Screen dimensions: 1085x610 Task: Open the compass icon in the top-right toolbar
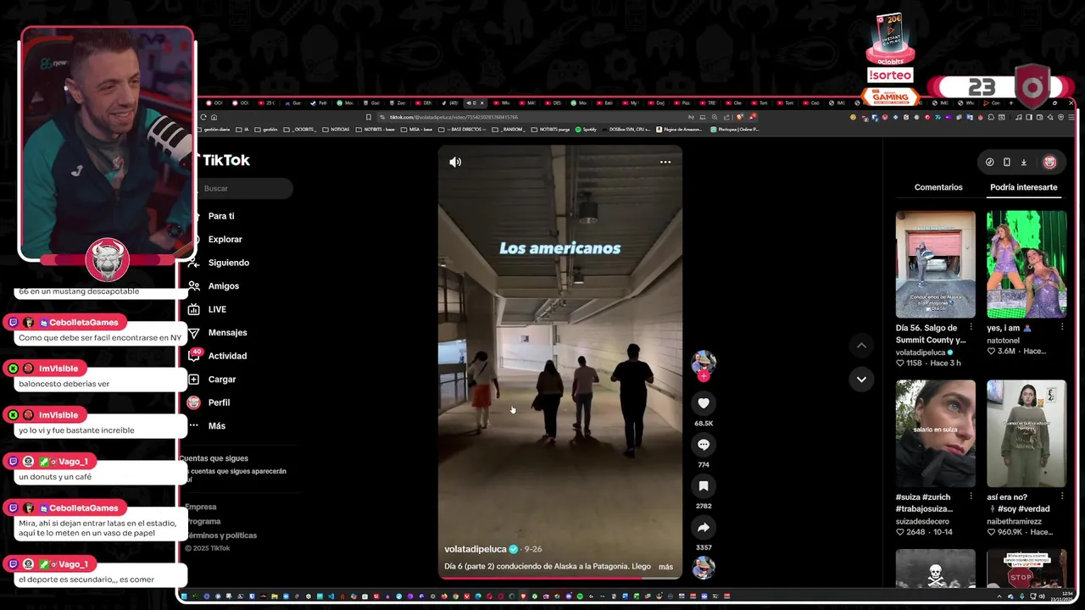(989, 162)
